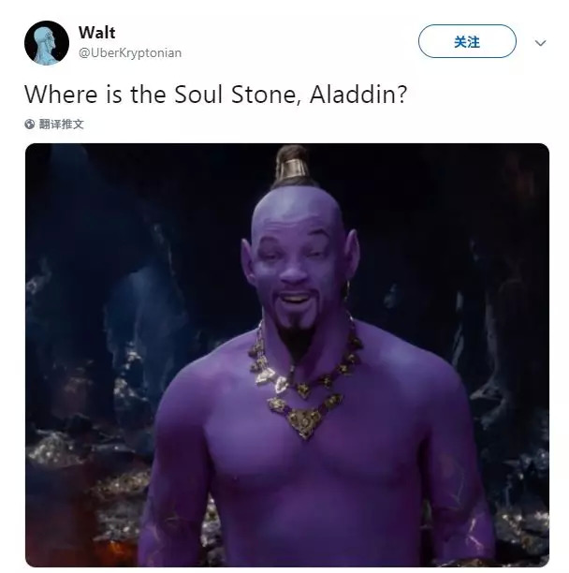Open the purple genie image attachment
569x573 pixels.
point(287,355)
